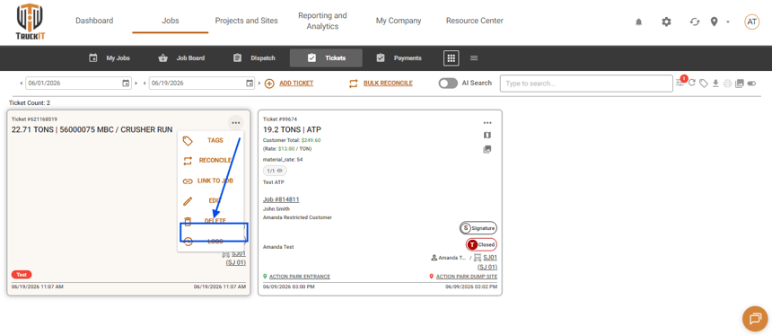Open the images icon on Ticket #99674

tap(487, 149)
